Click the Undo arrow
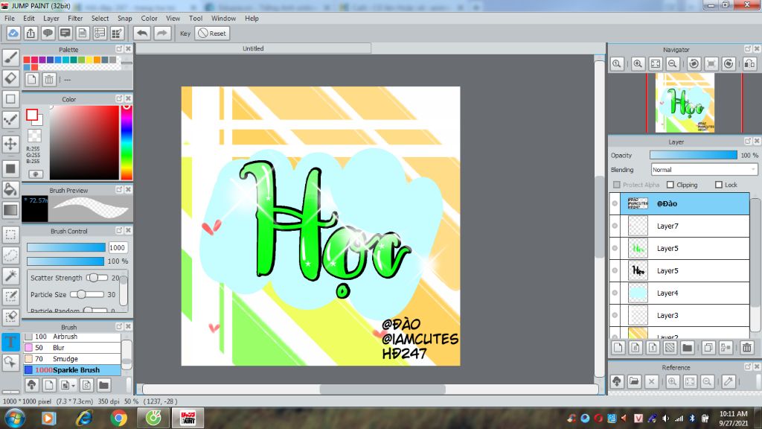The height and width of the screenshot is (429, 762). click(142, 33)
